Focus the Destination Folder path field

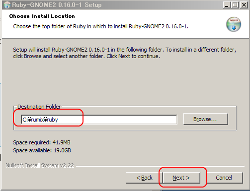coord(99,120)
